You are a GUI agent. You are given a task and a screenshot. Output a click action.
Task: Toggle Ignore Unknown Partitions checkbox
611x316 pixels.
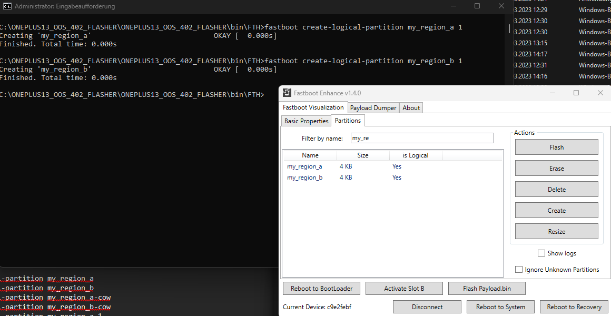coord(519,269)
